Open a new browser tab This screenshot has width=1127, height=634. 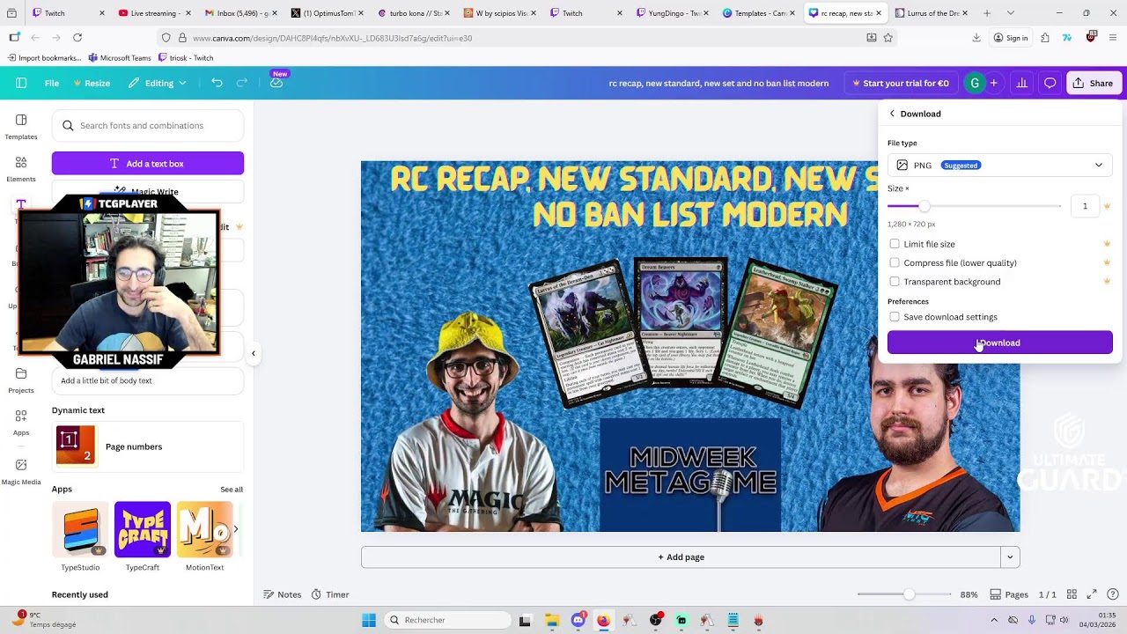tap(987, 13)
